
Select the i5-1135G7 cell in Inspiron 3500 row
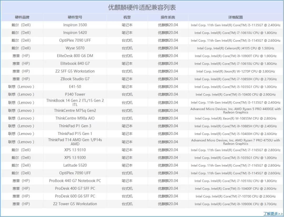point(236,25)
